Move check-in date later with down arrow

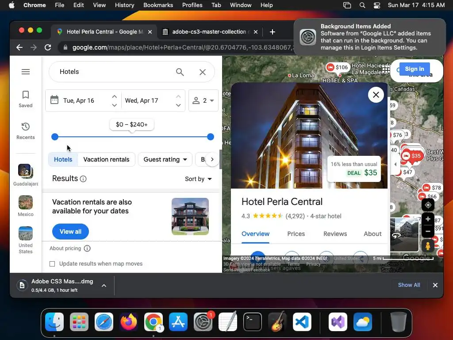(115, 105)
